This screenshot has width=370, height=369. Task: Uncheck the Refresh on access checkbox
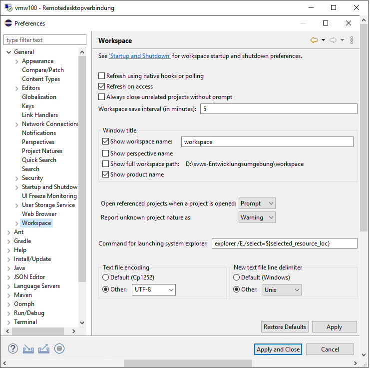102,86
